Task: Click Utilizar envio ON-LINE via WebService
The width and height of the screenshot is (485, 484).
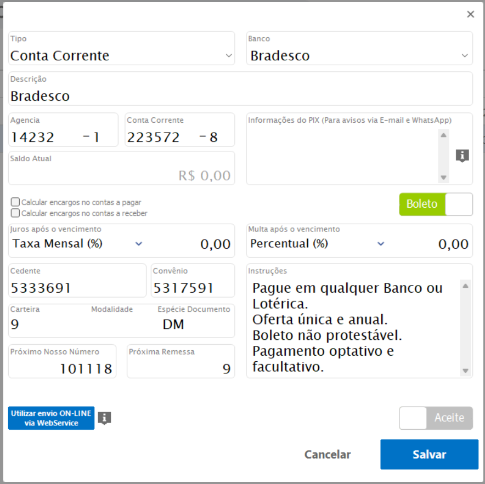Action: tap(52, 418)
